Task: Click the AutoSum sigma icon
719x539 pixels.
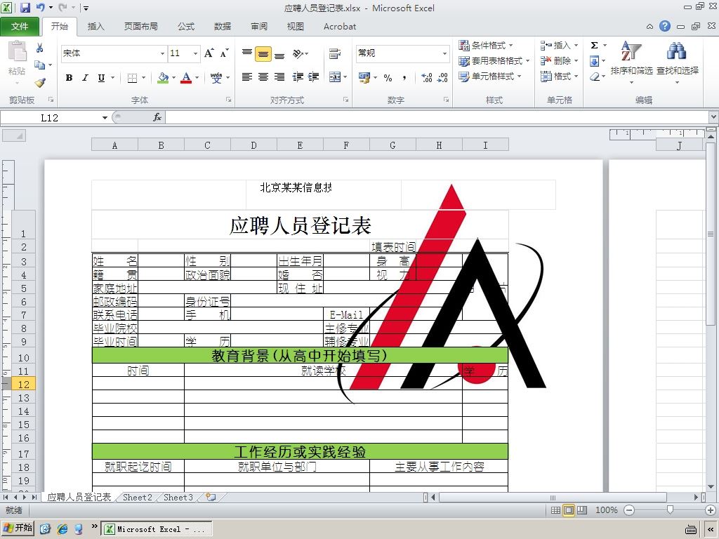Action: click(x=594, y=46)
